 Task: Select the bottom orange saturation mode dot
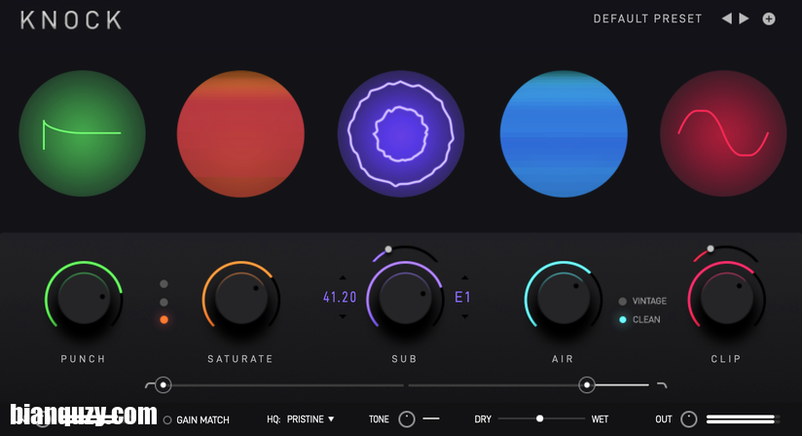[164, 319]
